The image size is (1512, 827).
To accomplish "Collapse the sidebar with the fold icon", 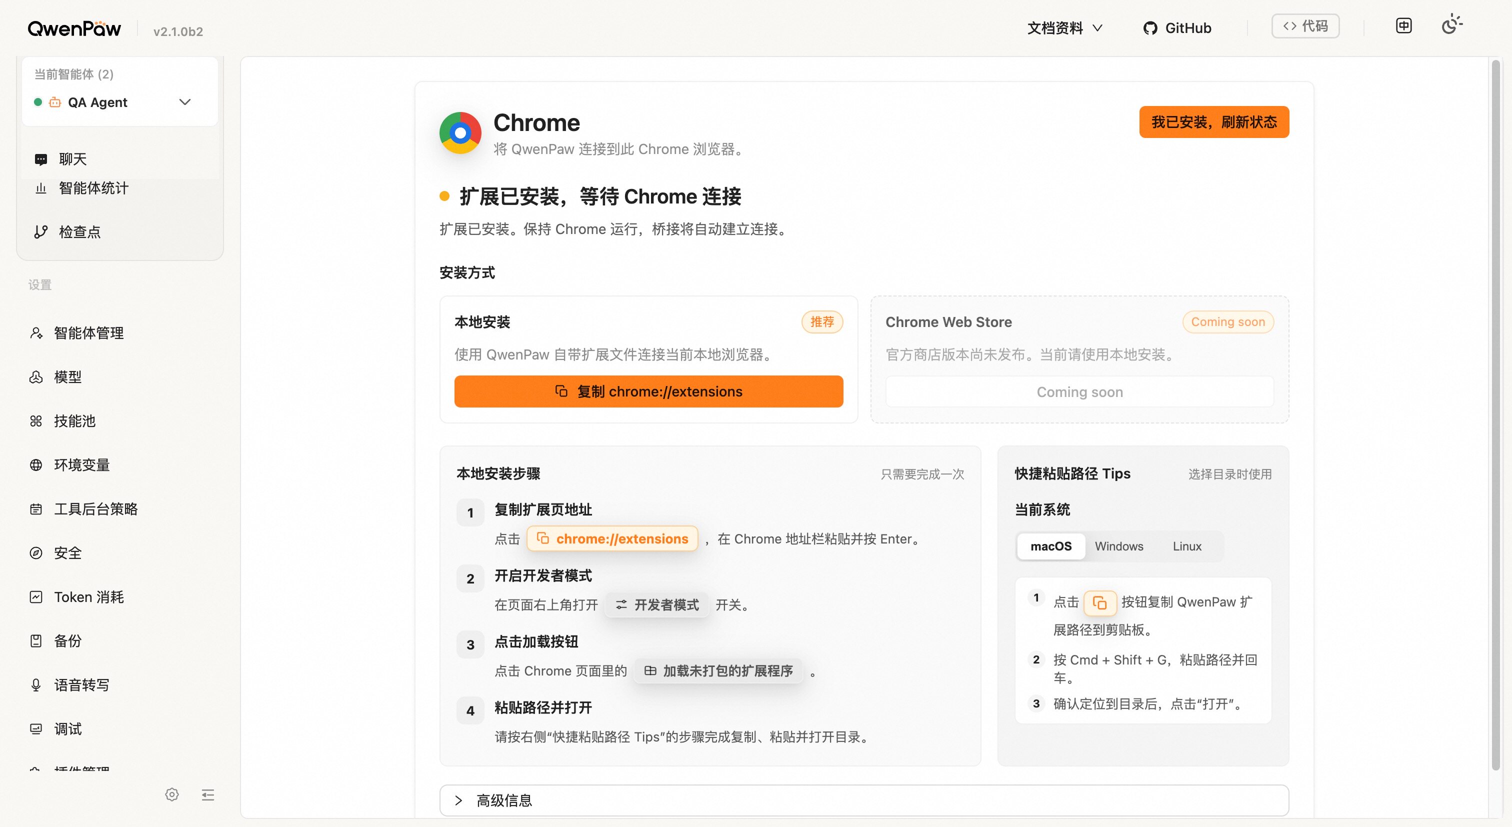I will tap(208, 795).
